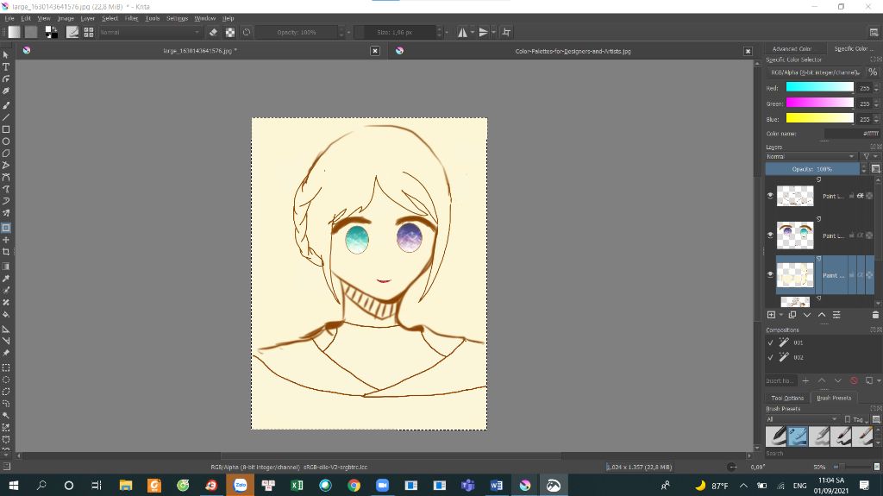Open the gradient chooser in toolbar
Screen dimensions: 883x496
coord(14,32)
